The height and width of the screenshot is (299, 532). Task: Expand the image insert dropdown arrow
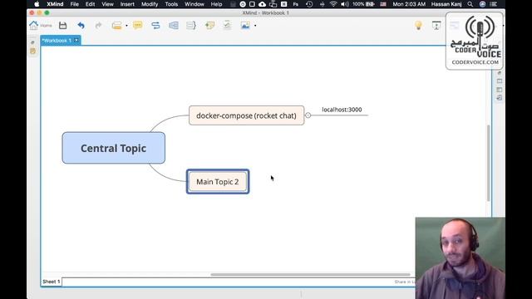255,26
